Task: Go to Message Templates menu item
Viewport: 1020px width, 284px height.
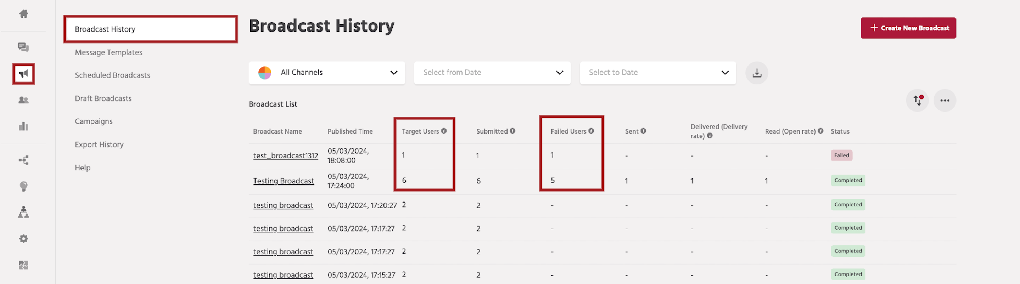Action: click(108, 52)
